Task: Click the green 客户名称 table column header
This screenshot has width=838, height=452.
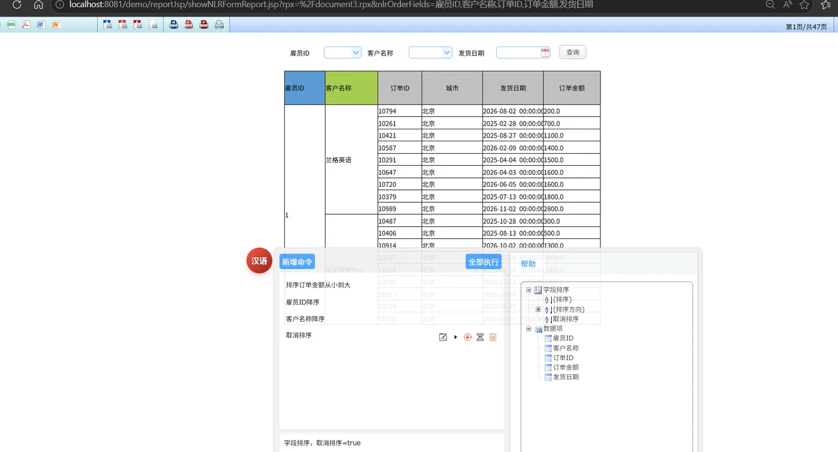Action: 351,88
